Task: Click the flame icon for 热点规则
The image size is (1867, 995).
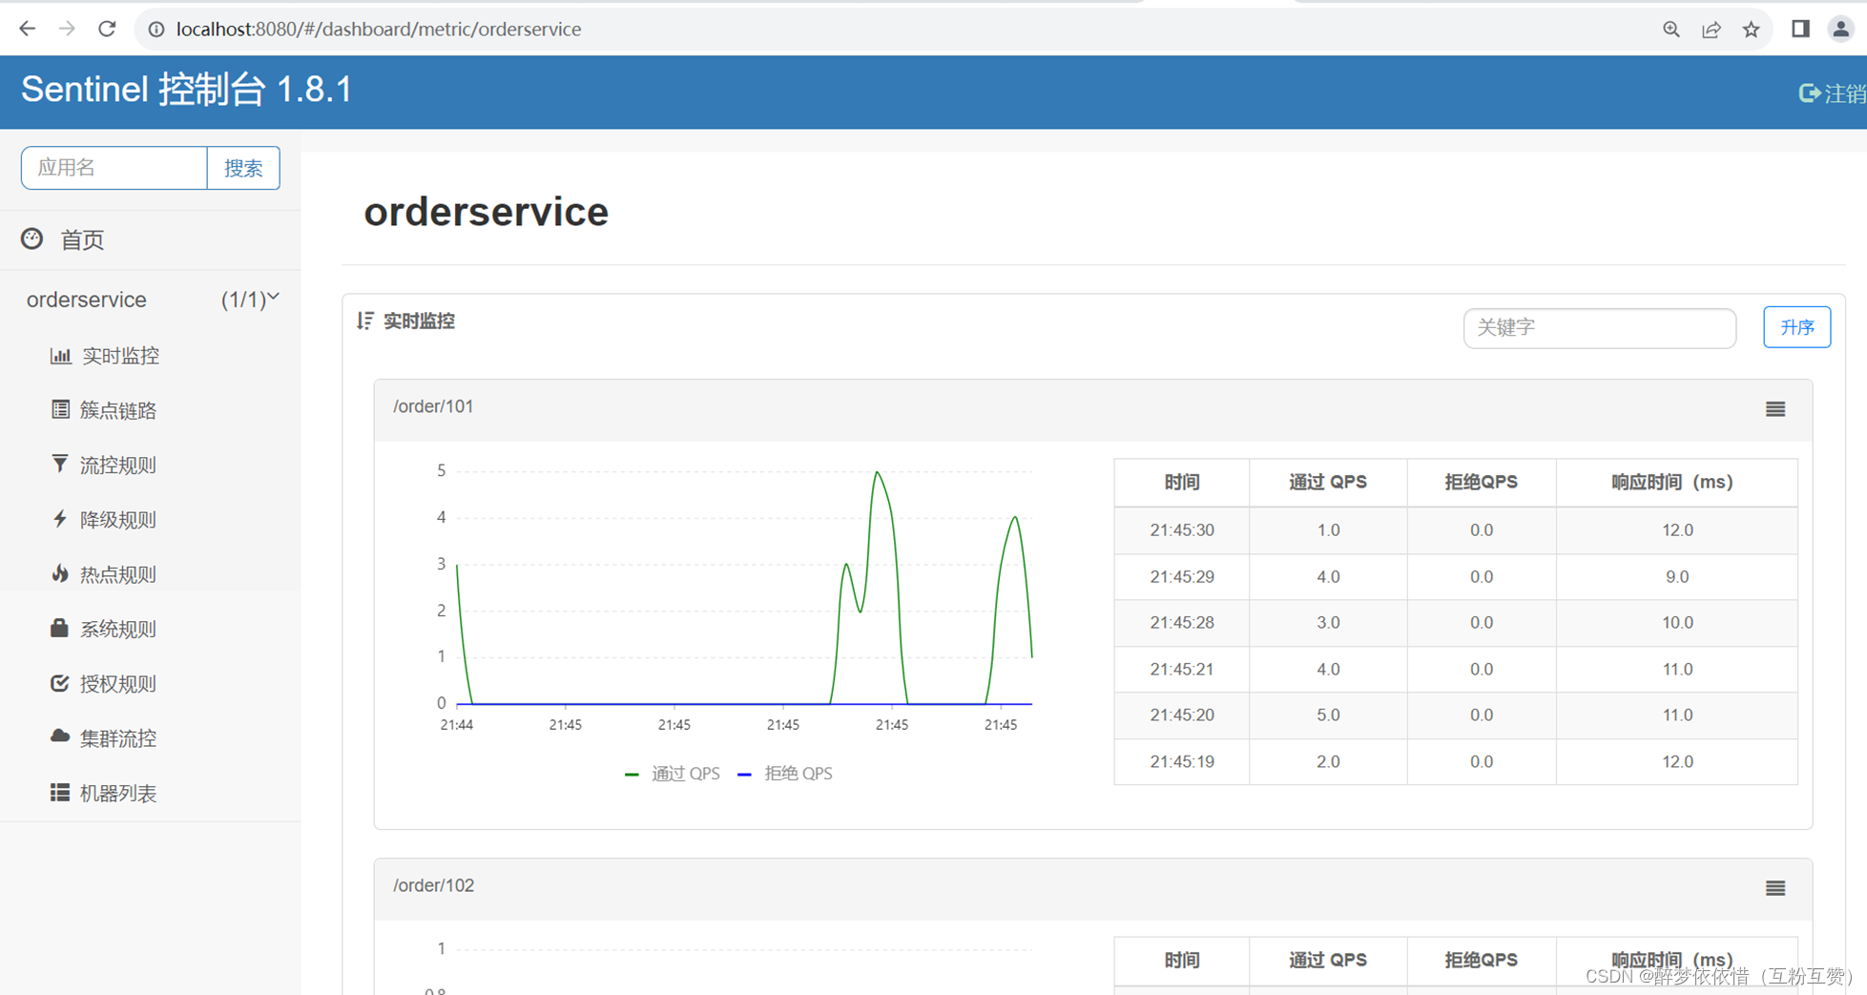Action: [x=60, y=573]
